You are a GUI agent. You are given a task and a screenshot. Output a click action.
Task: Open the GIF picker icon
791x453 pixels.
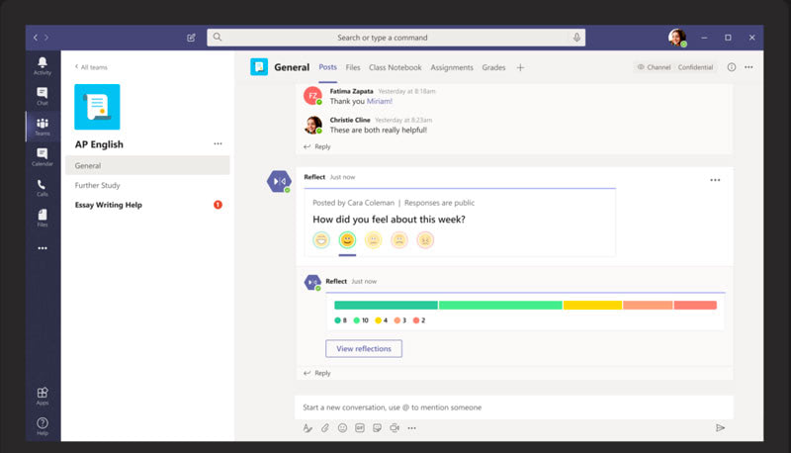(x=360, y=428)
